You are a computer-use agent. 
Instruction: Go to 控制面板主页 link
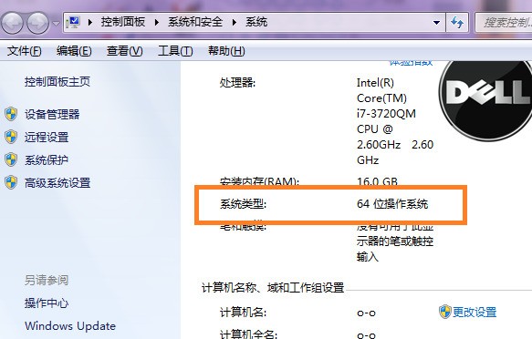point(57,82)
